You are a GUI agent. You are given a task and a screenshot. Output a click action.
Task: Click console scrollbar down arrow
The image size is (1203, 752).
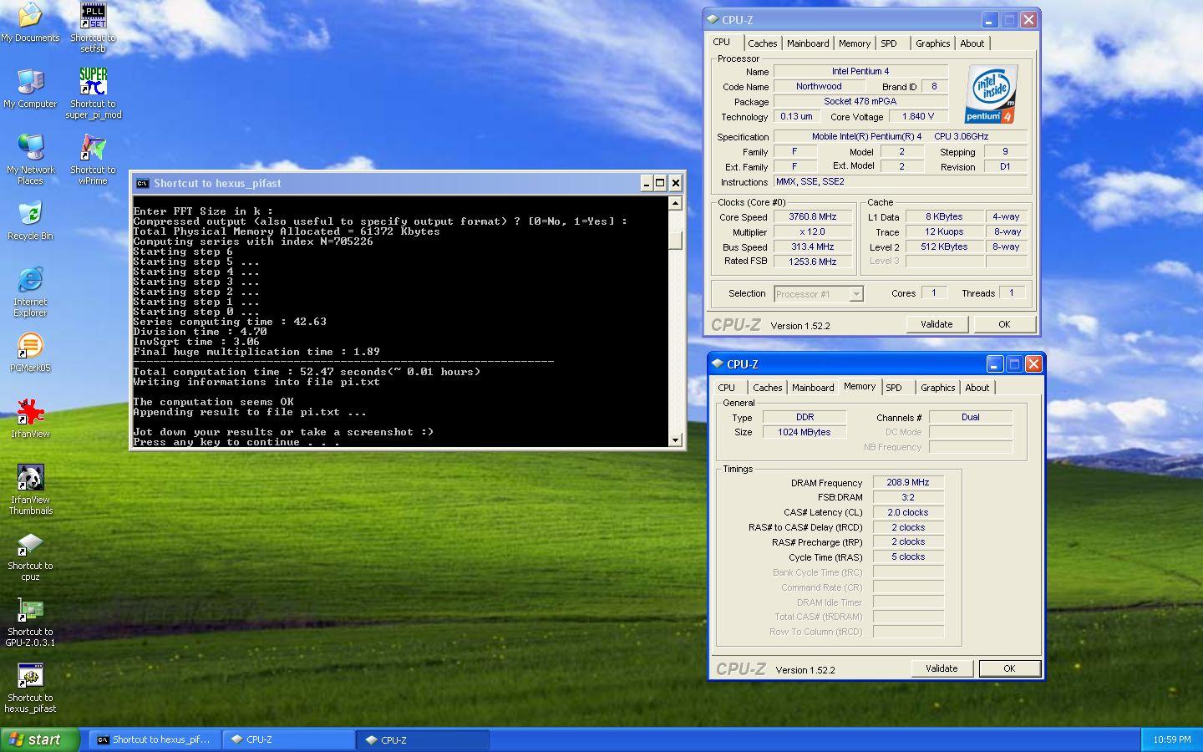(x=675, y=440)
